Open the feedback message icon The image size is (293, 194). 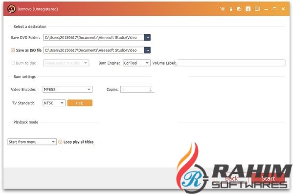click(257, 9)
